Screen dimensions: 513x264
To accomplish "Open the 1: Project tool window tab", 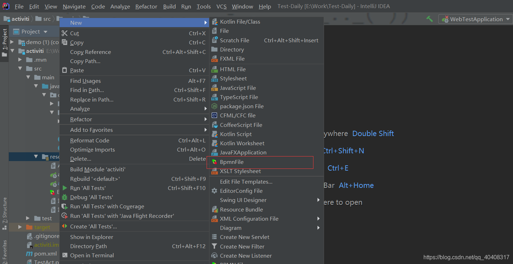I will pos(4,43).
